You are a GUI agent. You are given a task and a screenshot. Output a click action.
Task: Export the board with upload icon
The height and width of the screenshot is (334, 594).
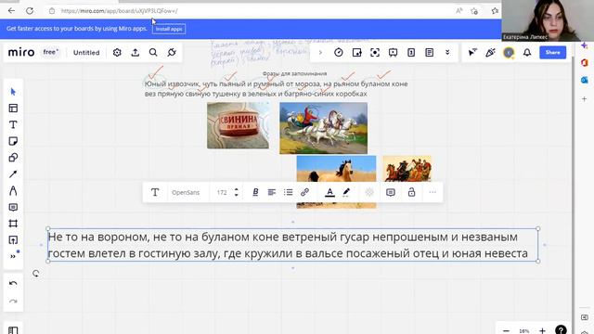coord(136,53)
